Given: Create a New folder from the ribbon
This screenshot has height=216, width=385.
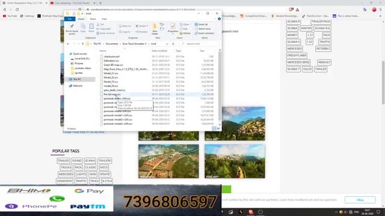Looking at the screenshot, I should 155,29.
